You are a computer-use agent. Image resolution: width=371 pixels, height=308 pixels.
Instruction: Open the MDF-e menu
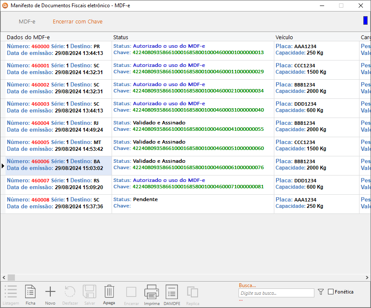[x=27, y=21]
